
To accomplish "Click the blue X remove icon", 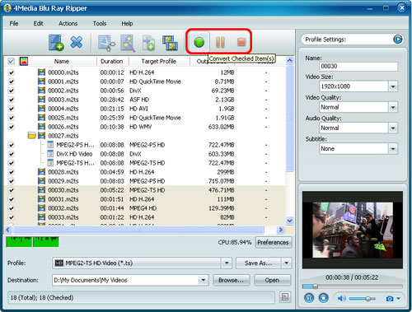I will point(77,42).
